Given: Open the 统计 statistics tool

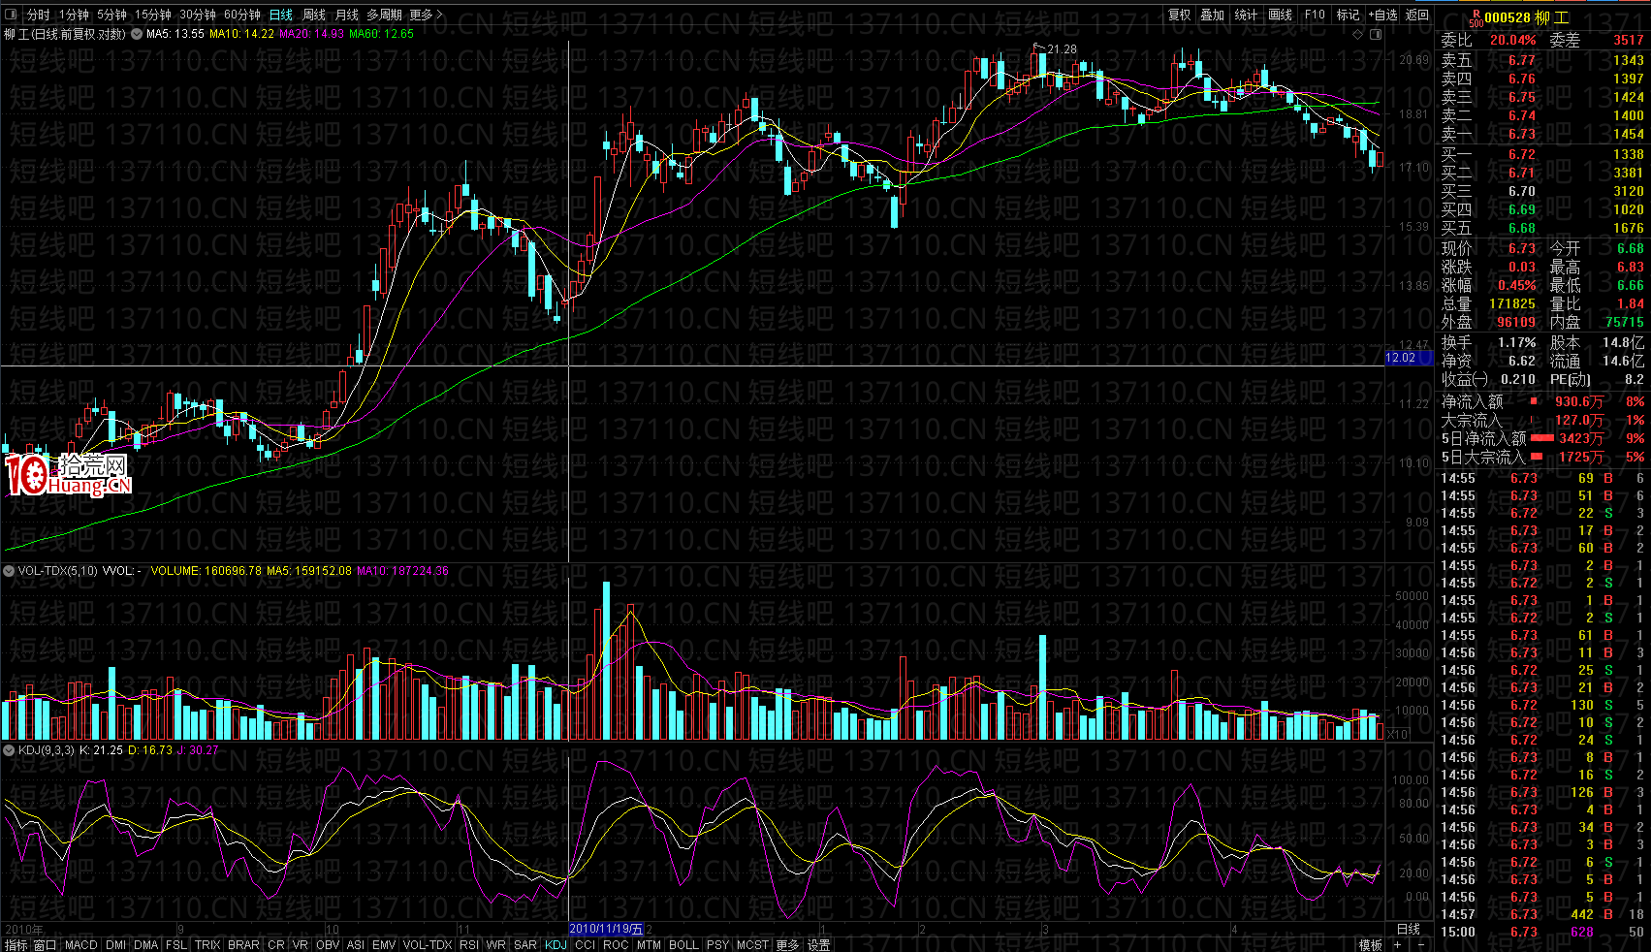Looking at the screenshot, I should [1246, 15].
